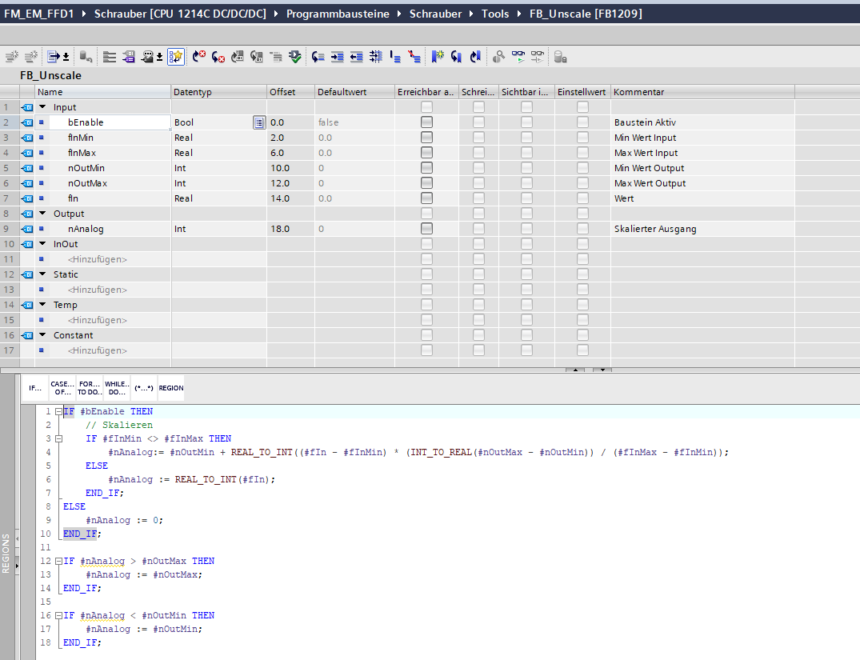Viewport: 860px width, 660px height.
Task: Insert a REGION code template
Action: (170, 388)
